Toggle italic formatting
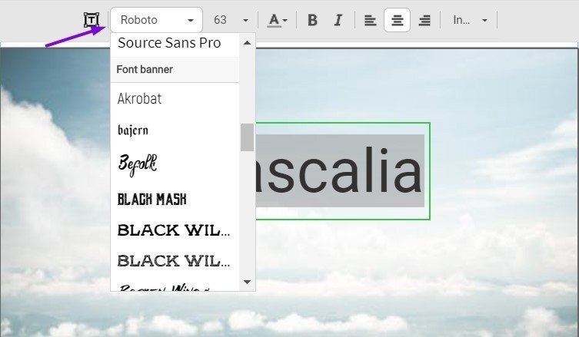This screenshot has width=579, height=337. tap(338, 20)
